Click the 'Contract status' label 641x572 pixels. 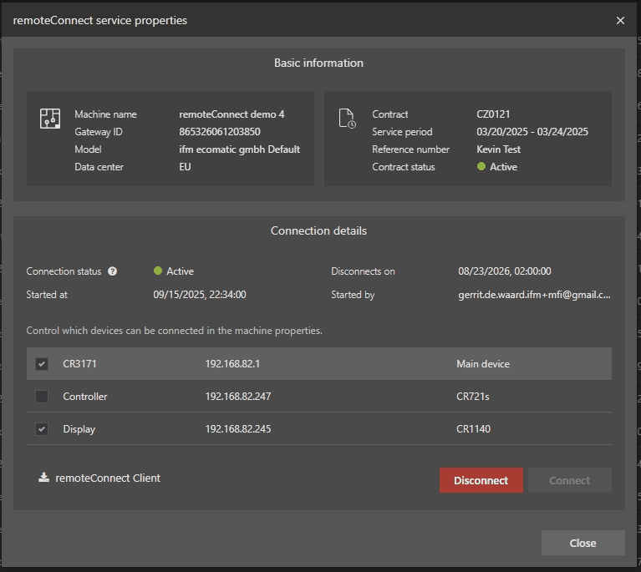[x=404, y=167]
